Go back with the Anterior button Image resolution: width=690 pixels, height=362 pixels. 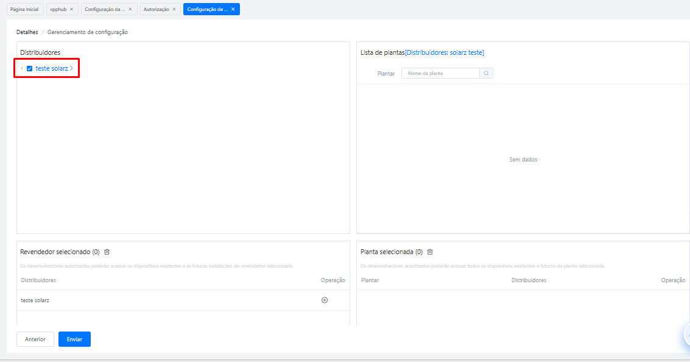point(35,339)
